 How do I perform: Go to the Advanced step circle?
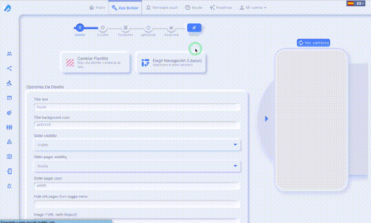click(171, 28)
